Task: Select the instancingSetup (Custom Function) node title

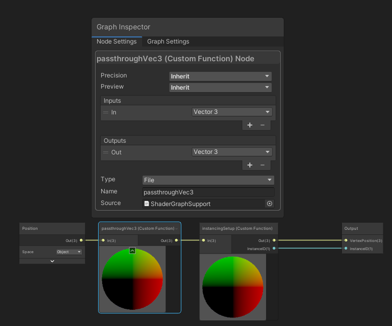Action: (x=237, y=228)
